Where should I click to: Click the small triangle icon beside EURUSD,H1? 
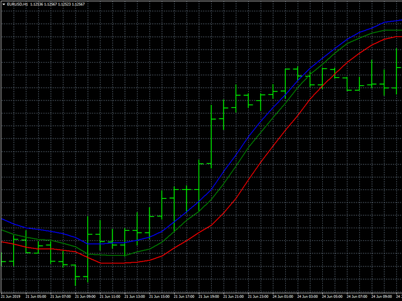pos(3,4)
